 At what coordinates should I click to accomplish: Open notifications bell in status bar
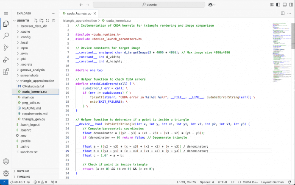click(289, 182)
